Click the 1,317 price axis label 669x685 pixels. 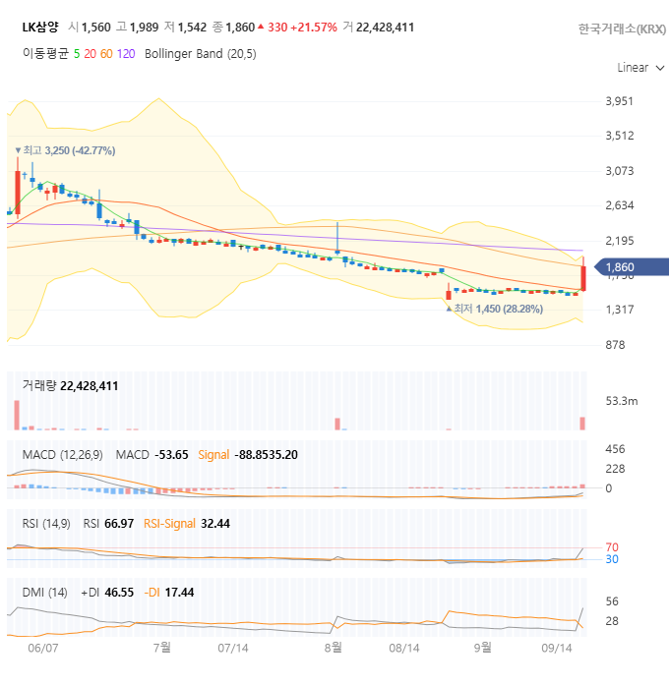tap(620, 310)
